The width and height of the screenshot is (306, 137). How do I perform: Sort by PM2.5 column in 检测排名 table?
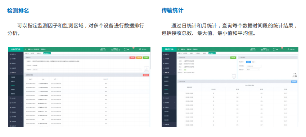coord(105,79)
